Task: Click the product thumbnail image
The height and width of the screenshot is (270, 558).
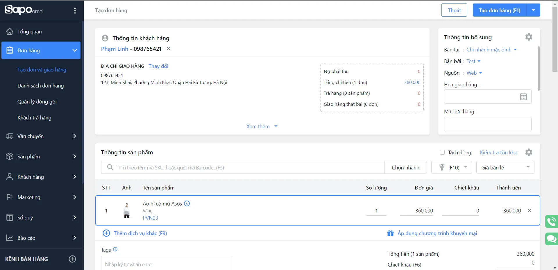Action: pos(127,210)
